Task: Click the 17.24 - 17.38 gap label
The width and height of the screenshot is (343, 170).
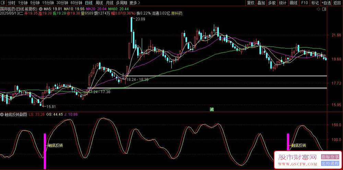Action: [99, 92]
